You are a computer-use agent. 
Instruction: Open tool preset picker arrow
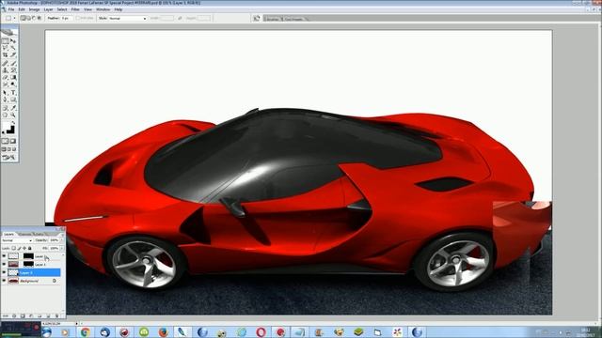pos(15,18)
